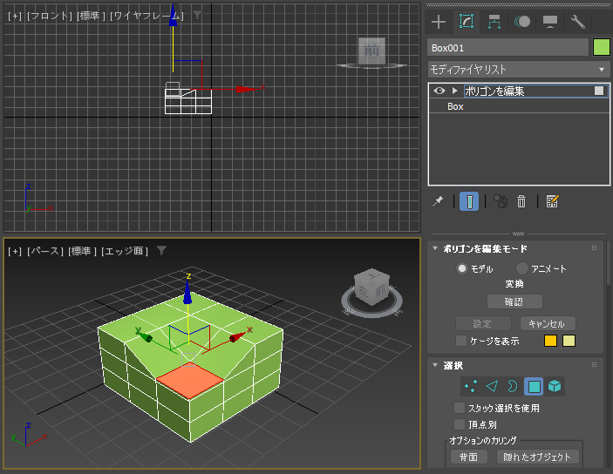Switch to the Modify panel tab
613x474 pixels.
tap(467, 21)
